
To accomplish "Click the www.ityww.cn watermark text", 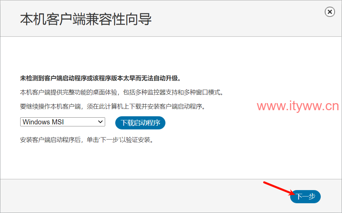I will pyautogui.click(x=298, y=106).
